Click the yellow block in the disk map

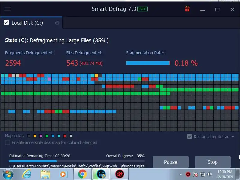96,75
